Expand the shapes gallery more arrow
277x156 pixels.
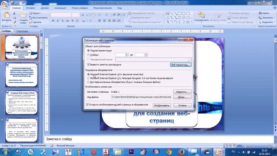[x=192, y=22]
